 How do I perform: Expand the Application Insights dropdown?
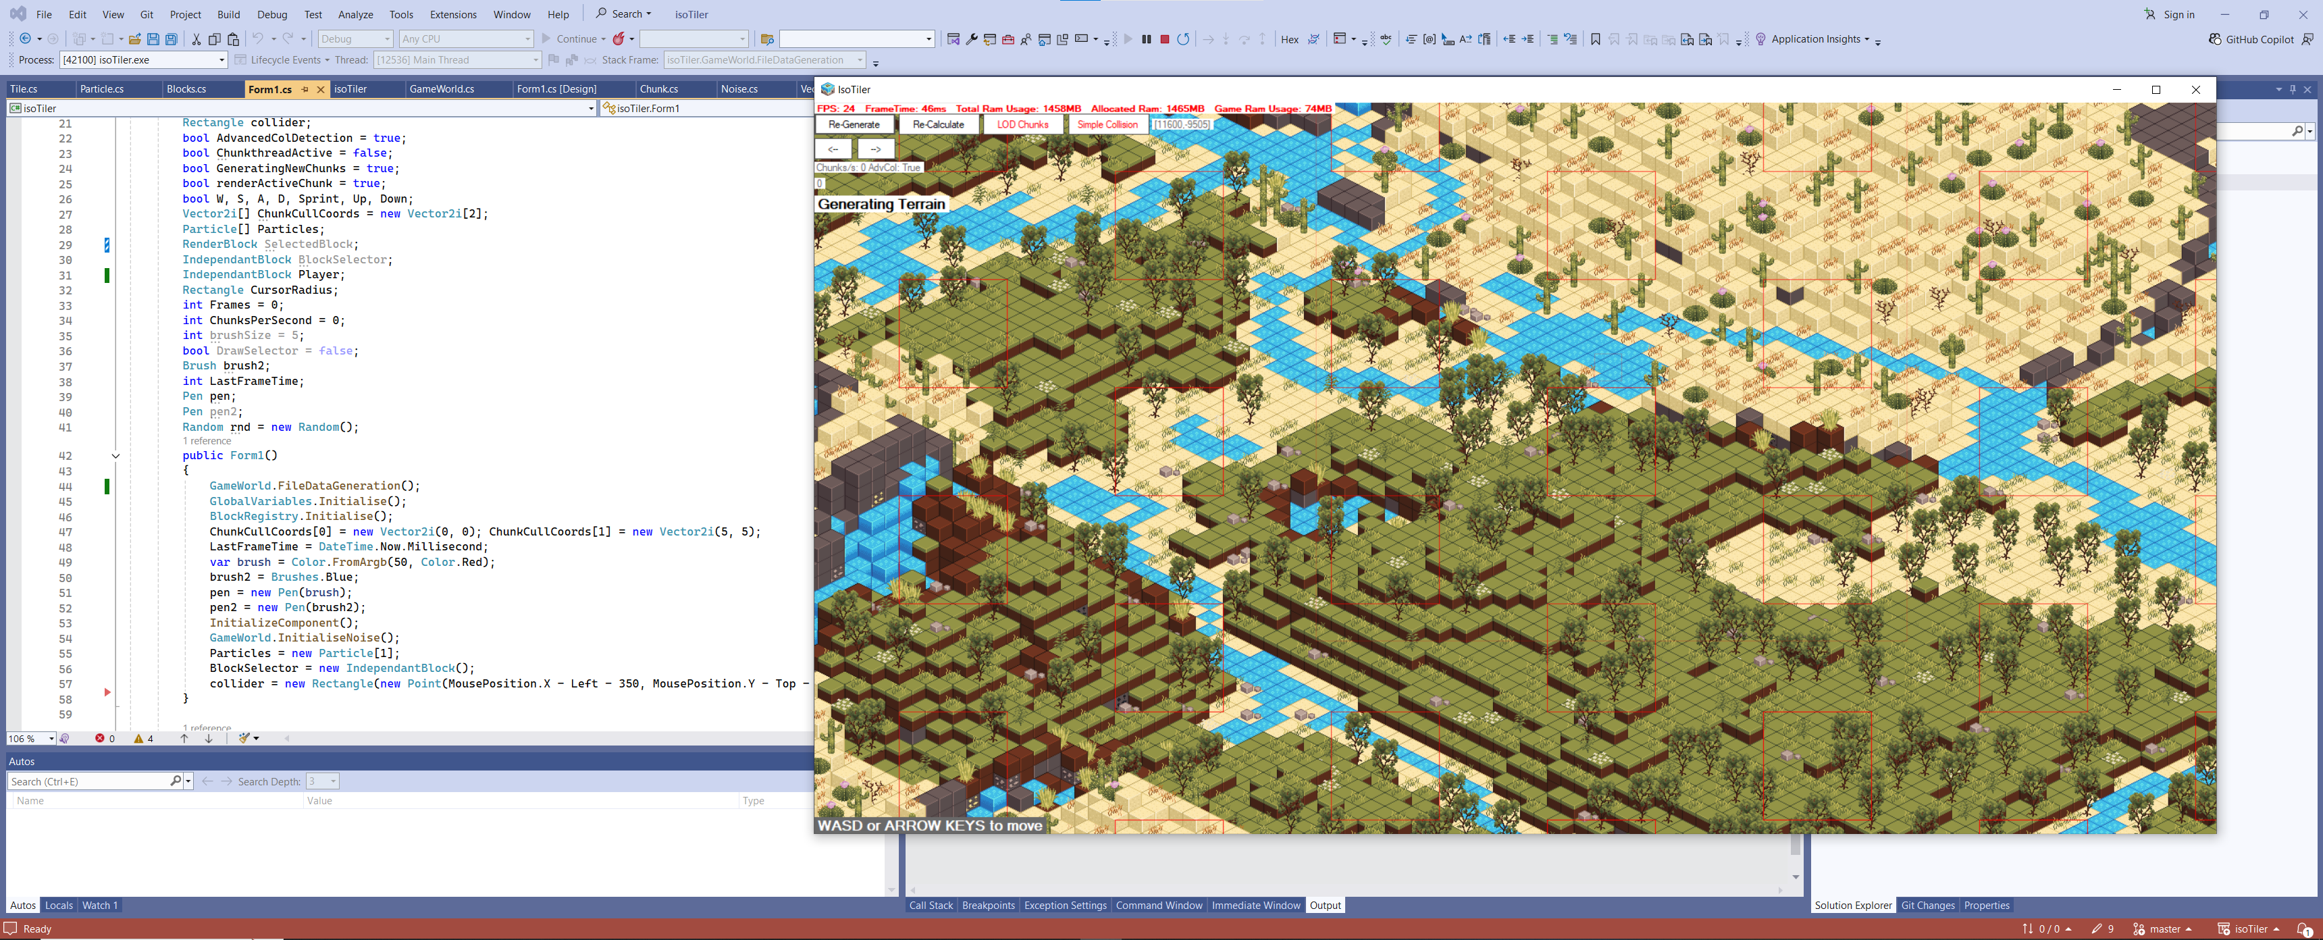coord(1867,38)
